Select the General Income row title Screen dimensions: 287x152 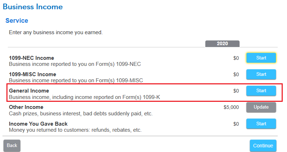[29, 91]
